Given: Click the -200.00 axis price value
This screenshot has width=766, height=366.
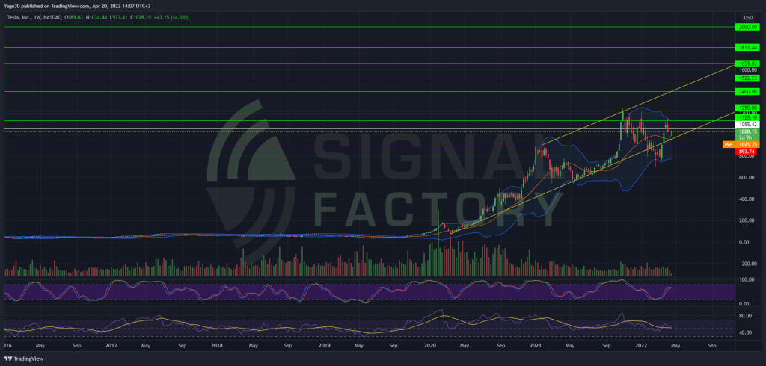Looking at the screenshot, I should (747, 264).
